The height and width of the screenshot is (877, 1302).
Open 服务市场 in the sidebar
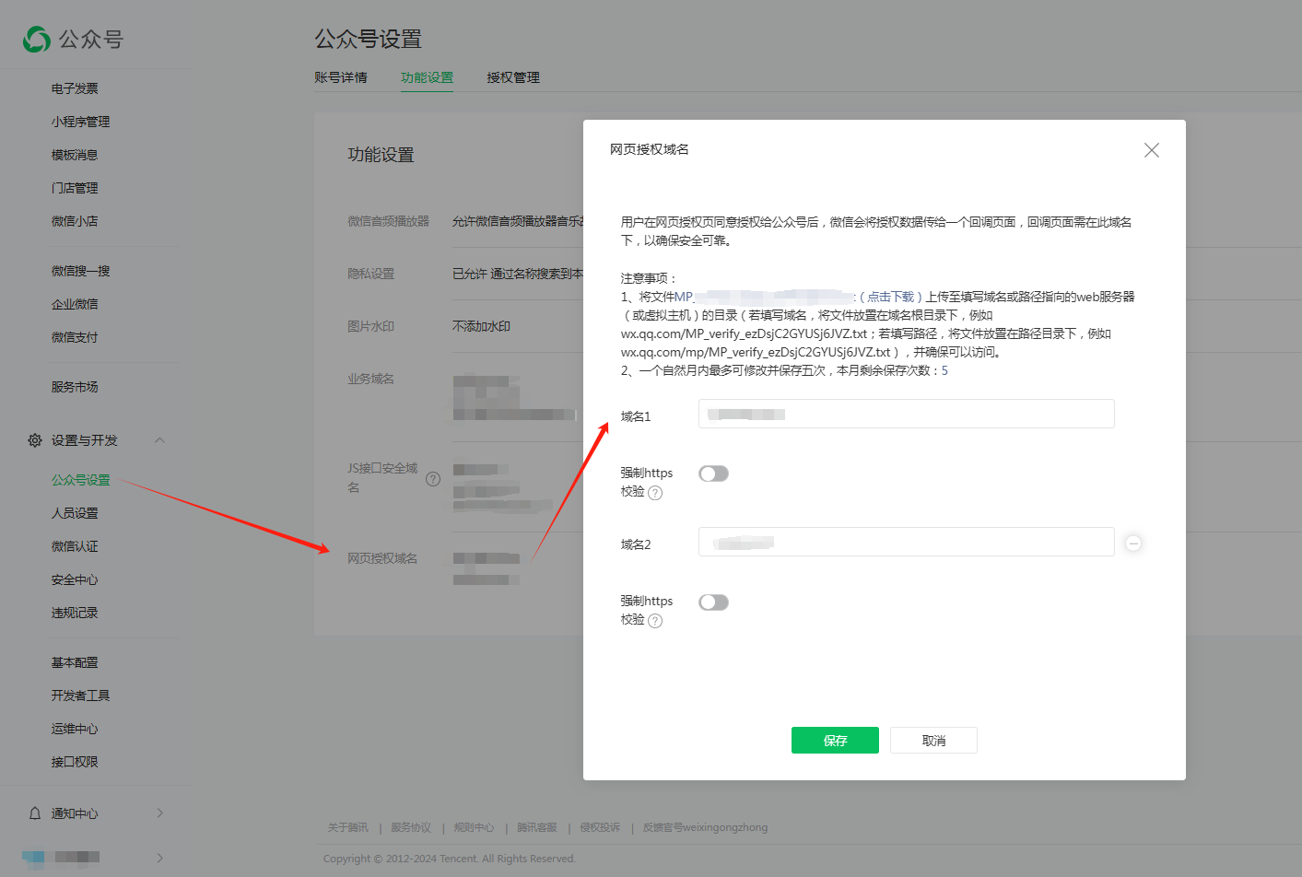tap(75, 387)
